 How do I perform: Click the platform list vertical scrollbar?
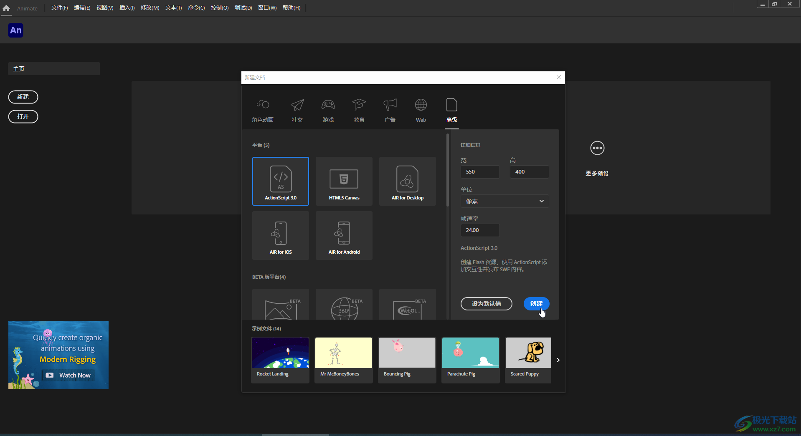pos(447,170)
